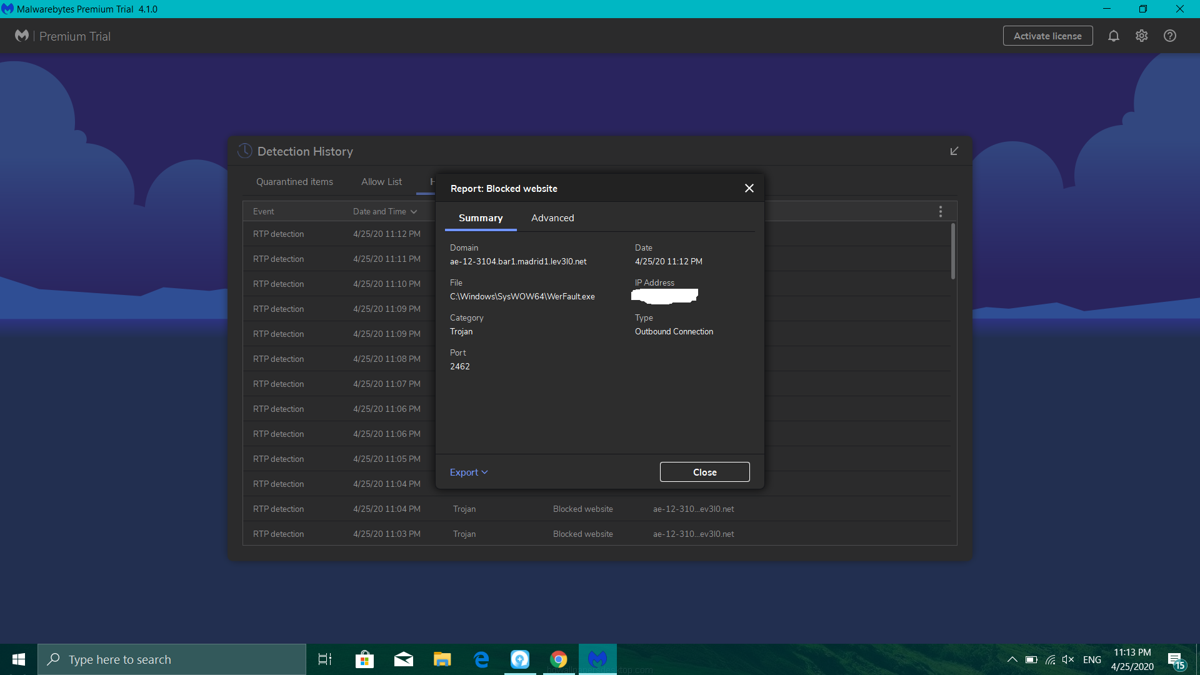Click the Close button in report
The image size is (1200, 675).
click(x=705, y=472)
